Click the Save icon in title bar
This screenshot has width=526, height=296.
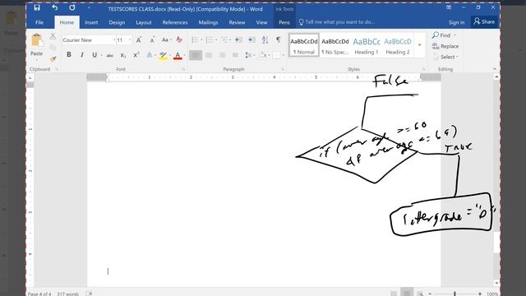pos(37,7)
